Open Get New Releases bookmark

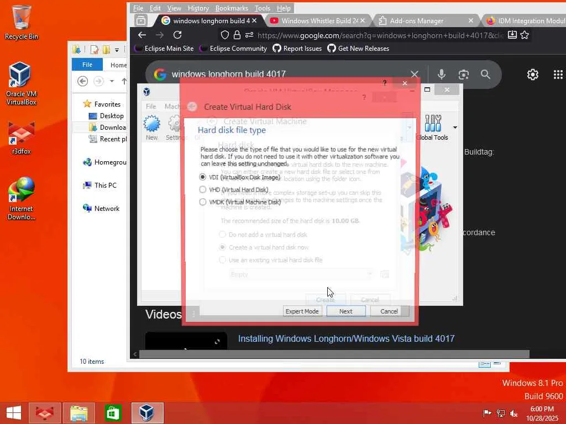[358, 49]
